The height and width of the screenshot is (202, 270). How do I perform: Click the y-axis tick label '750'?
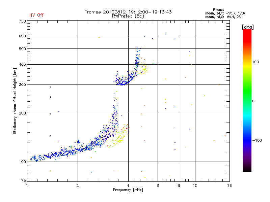[x=22, y=21]
